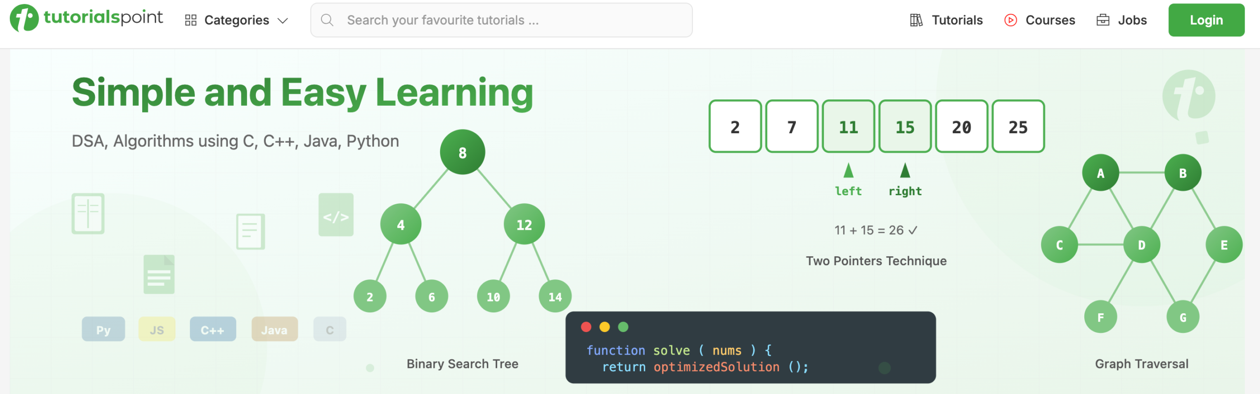Screen dimensions: 1260x394
Task: Click the outlined document page icon
Action: (251, 231)
